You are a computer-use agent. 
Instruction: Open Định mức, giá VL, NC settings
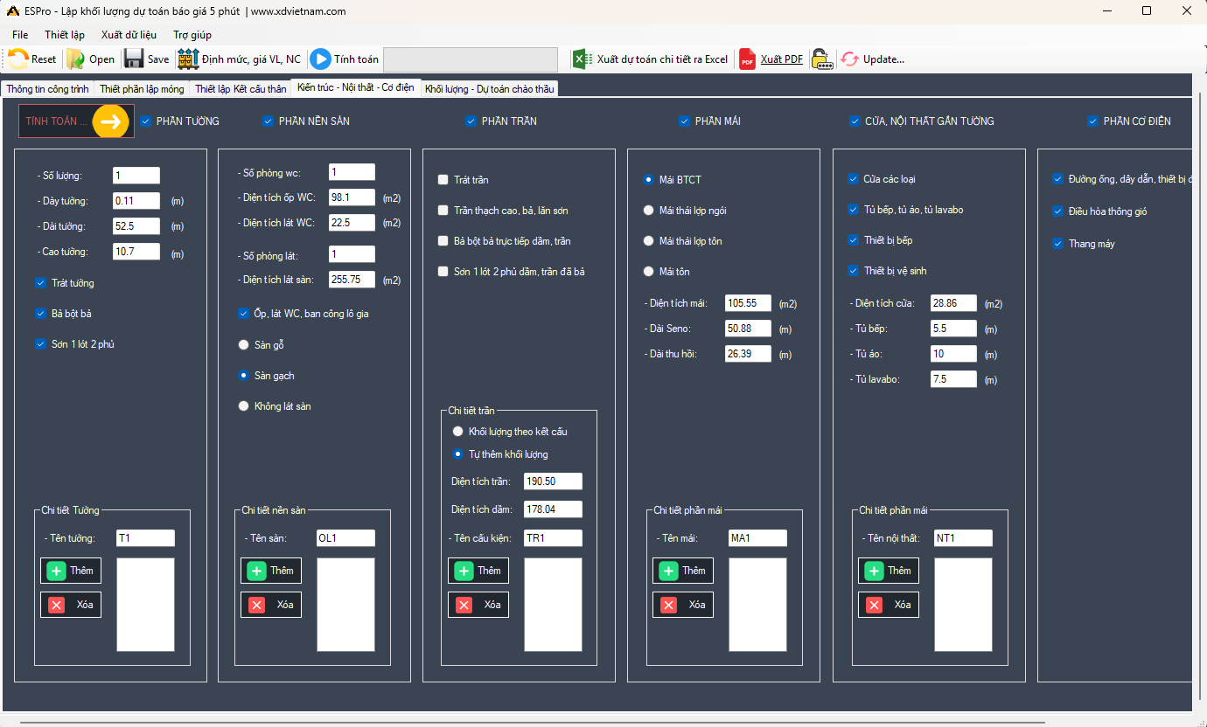(188, 59)
